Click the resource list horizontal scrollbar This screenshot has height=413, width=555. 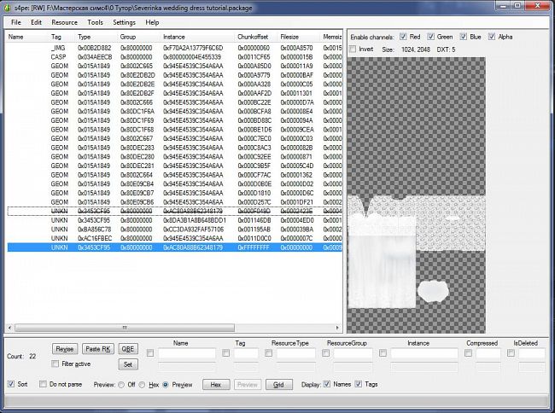124,327
